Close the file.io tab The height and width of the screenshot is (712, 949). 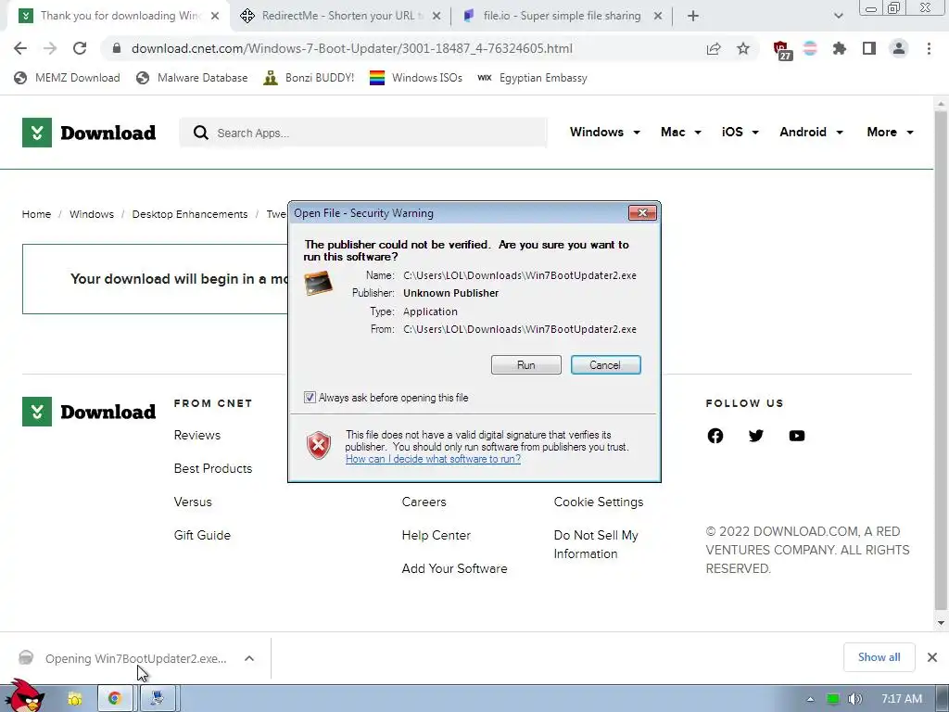tap(658, 16)
